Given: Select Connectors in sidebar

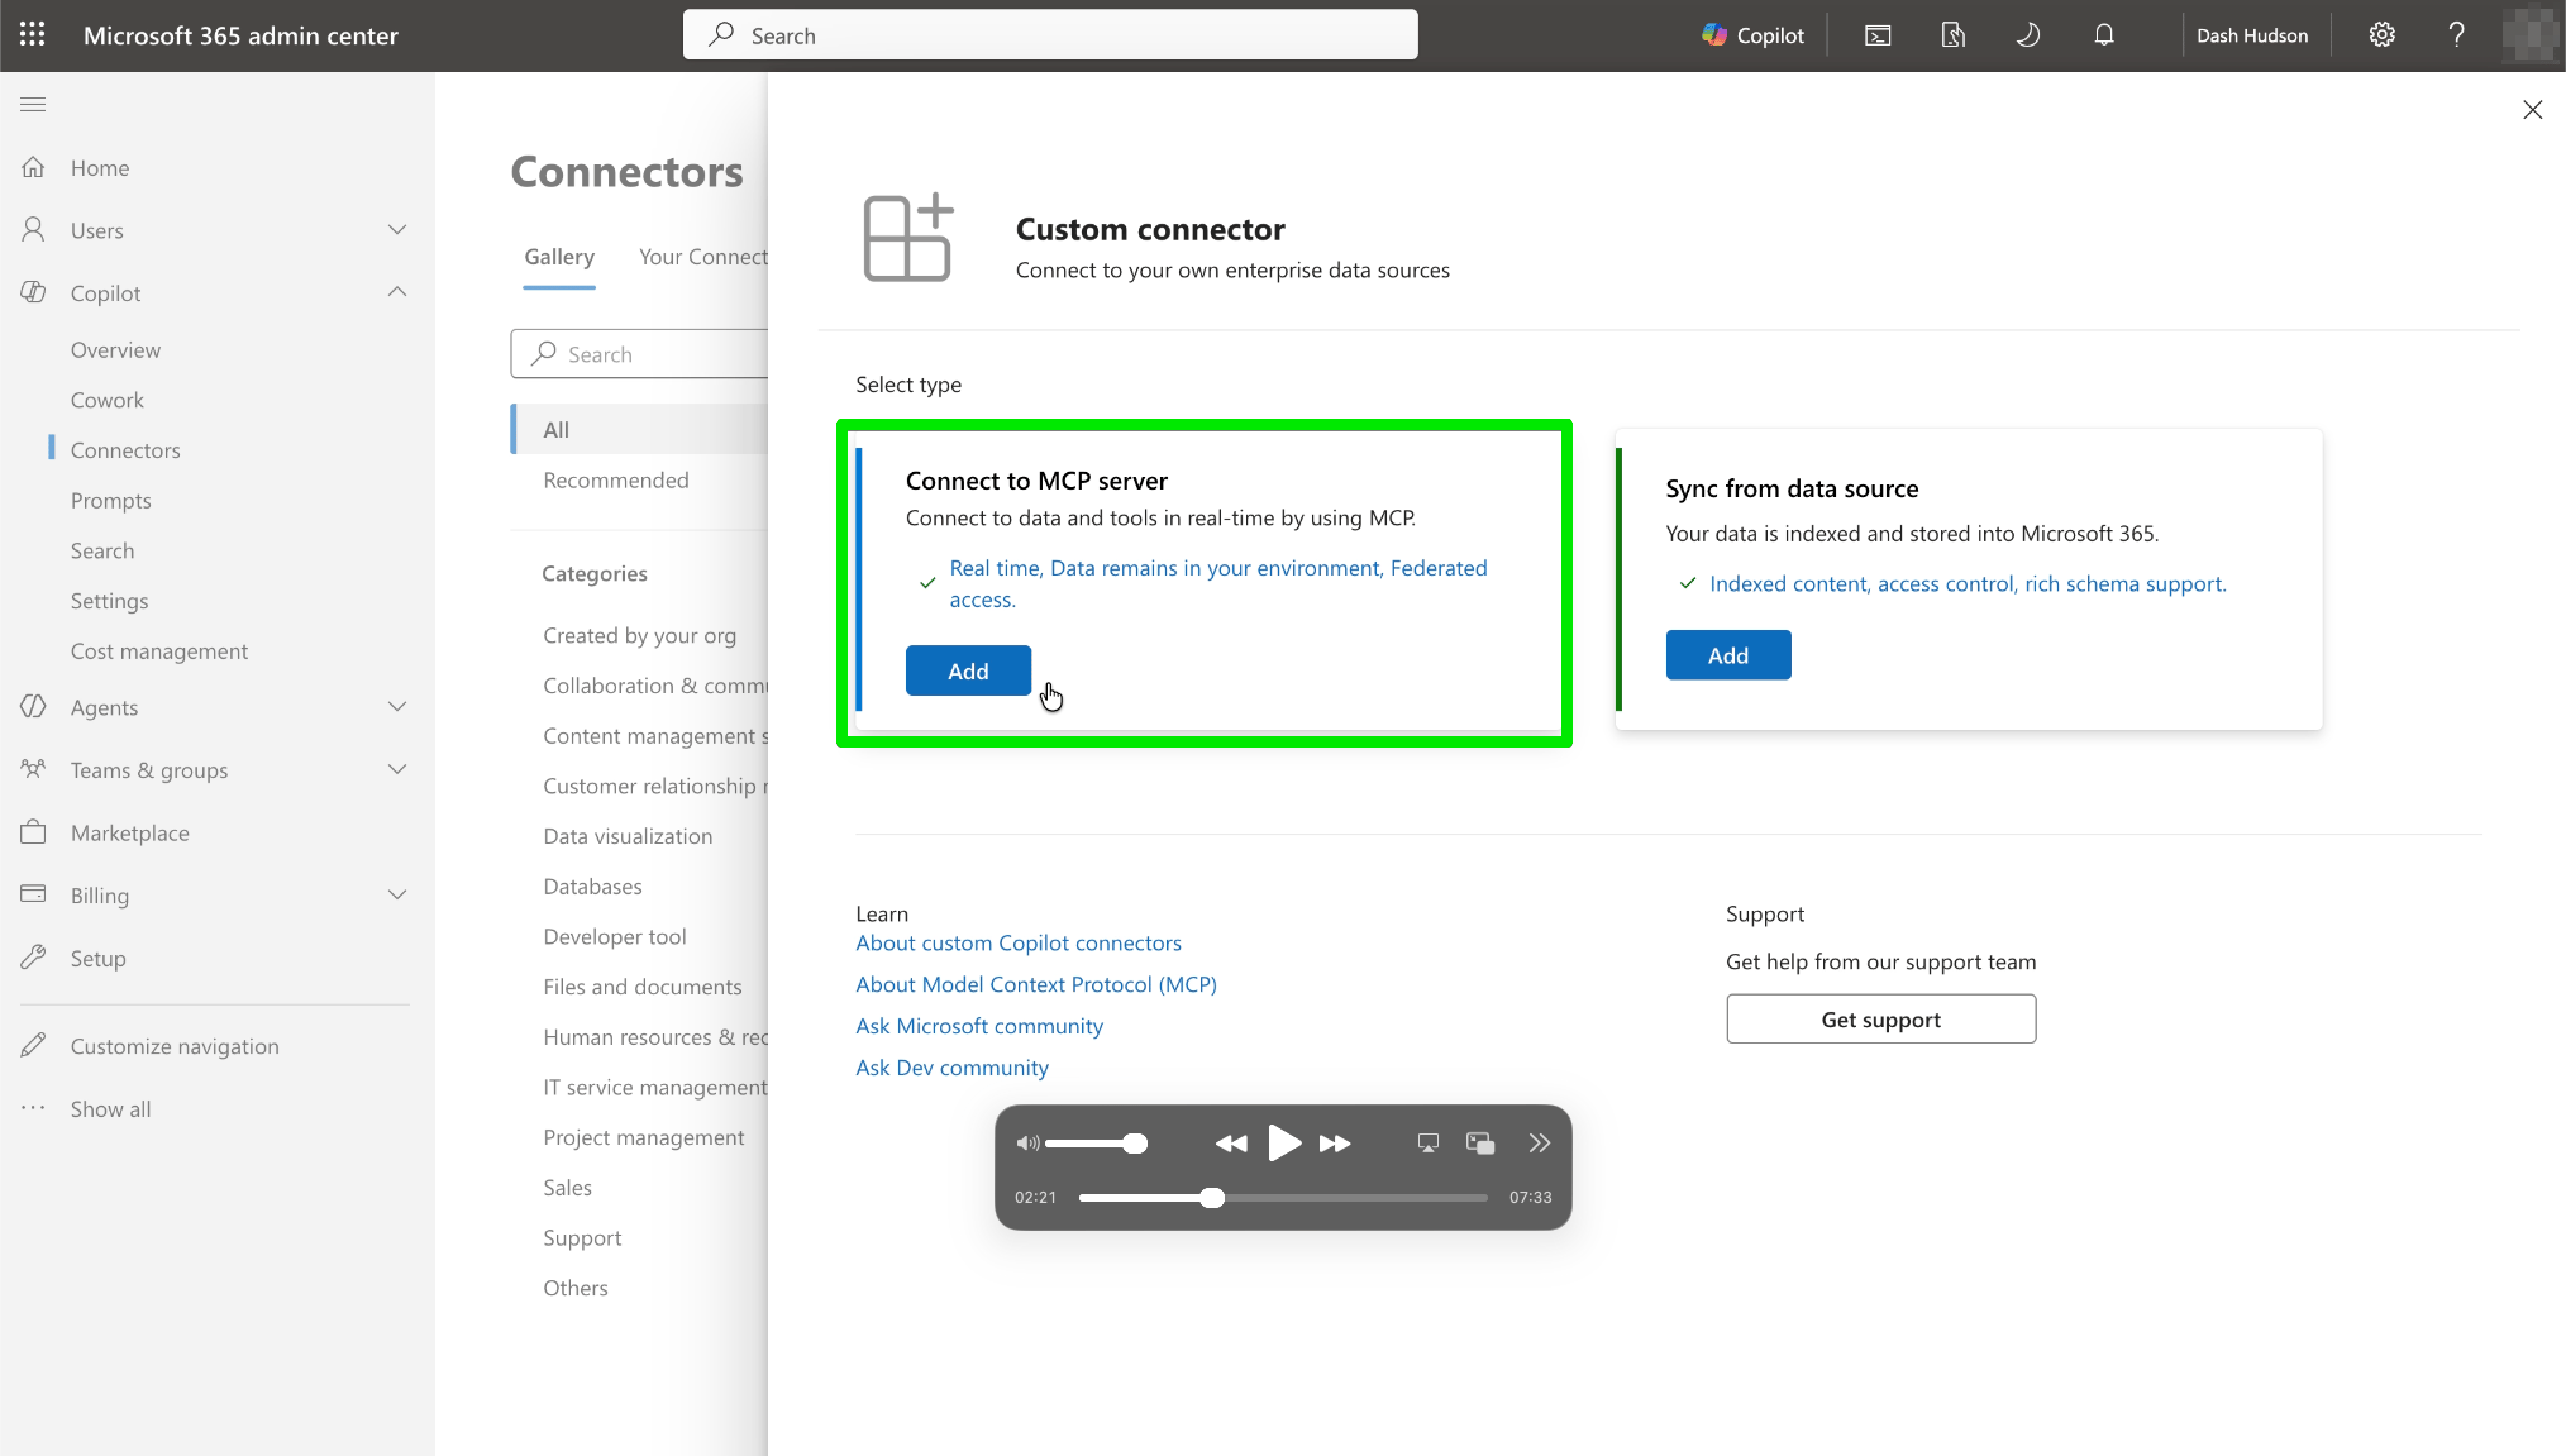Looking at the screenshot, I should (125, 450).
